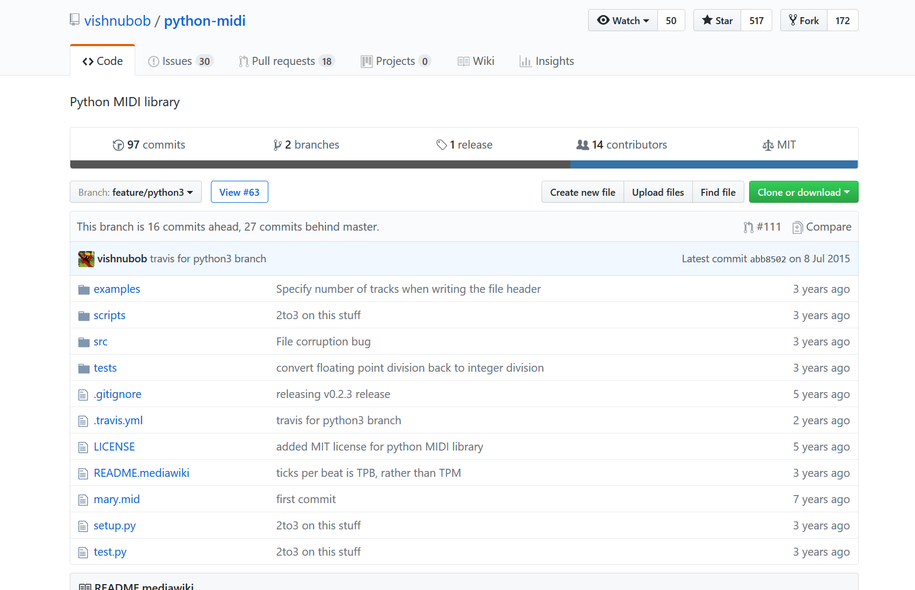Click the language breakdown color bar
The image size is (915, 590).
464,165
